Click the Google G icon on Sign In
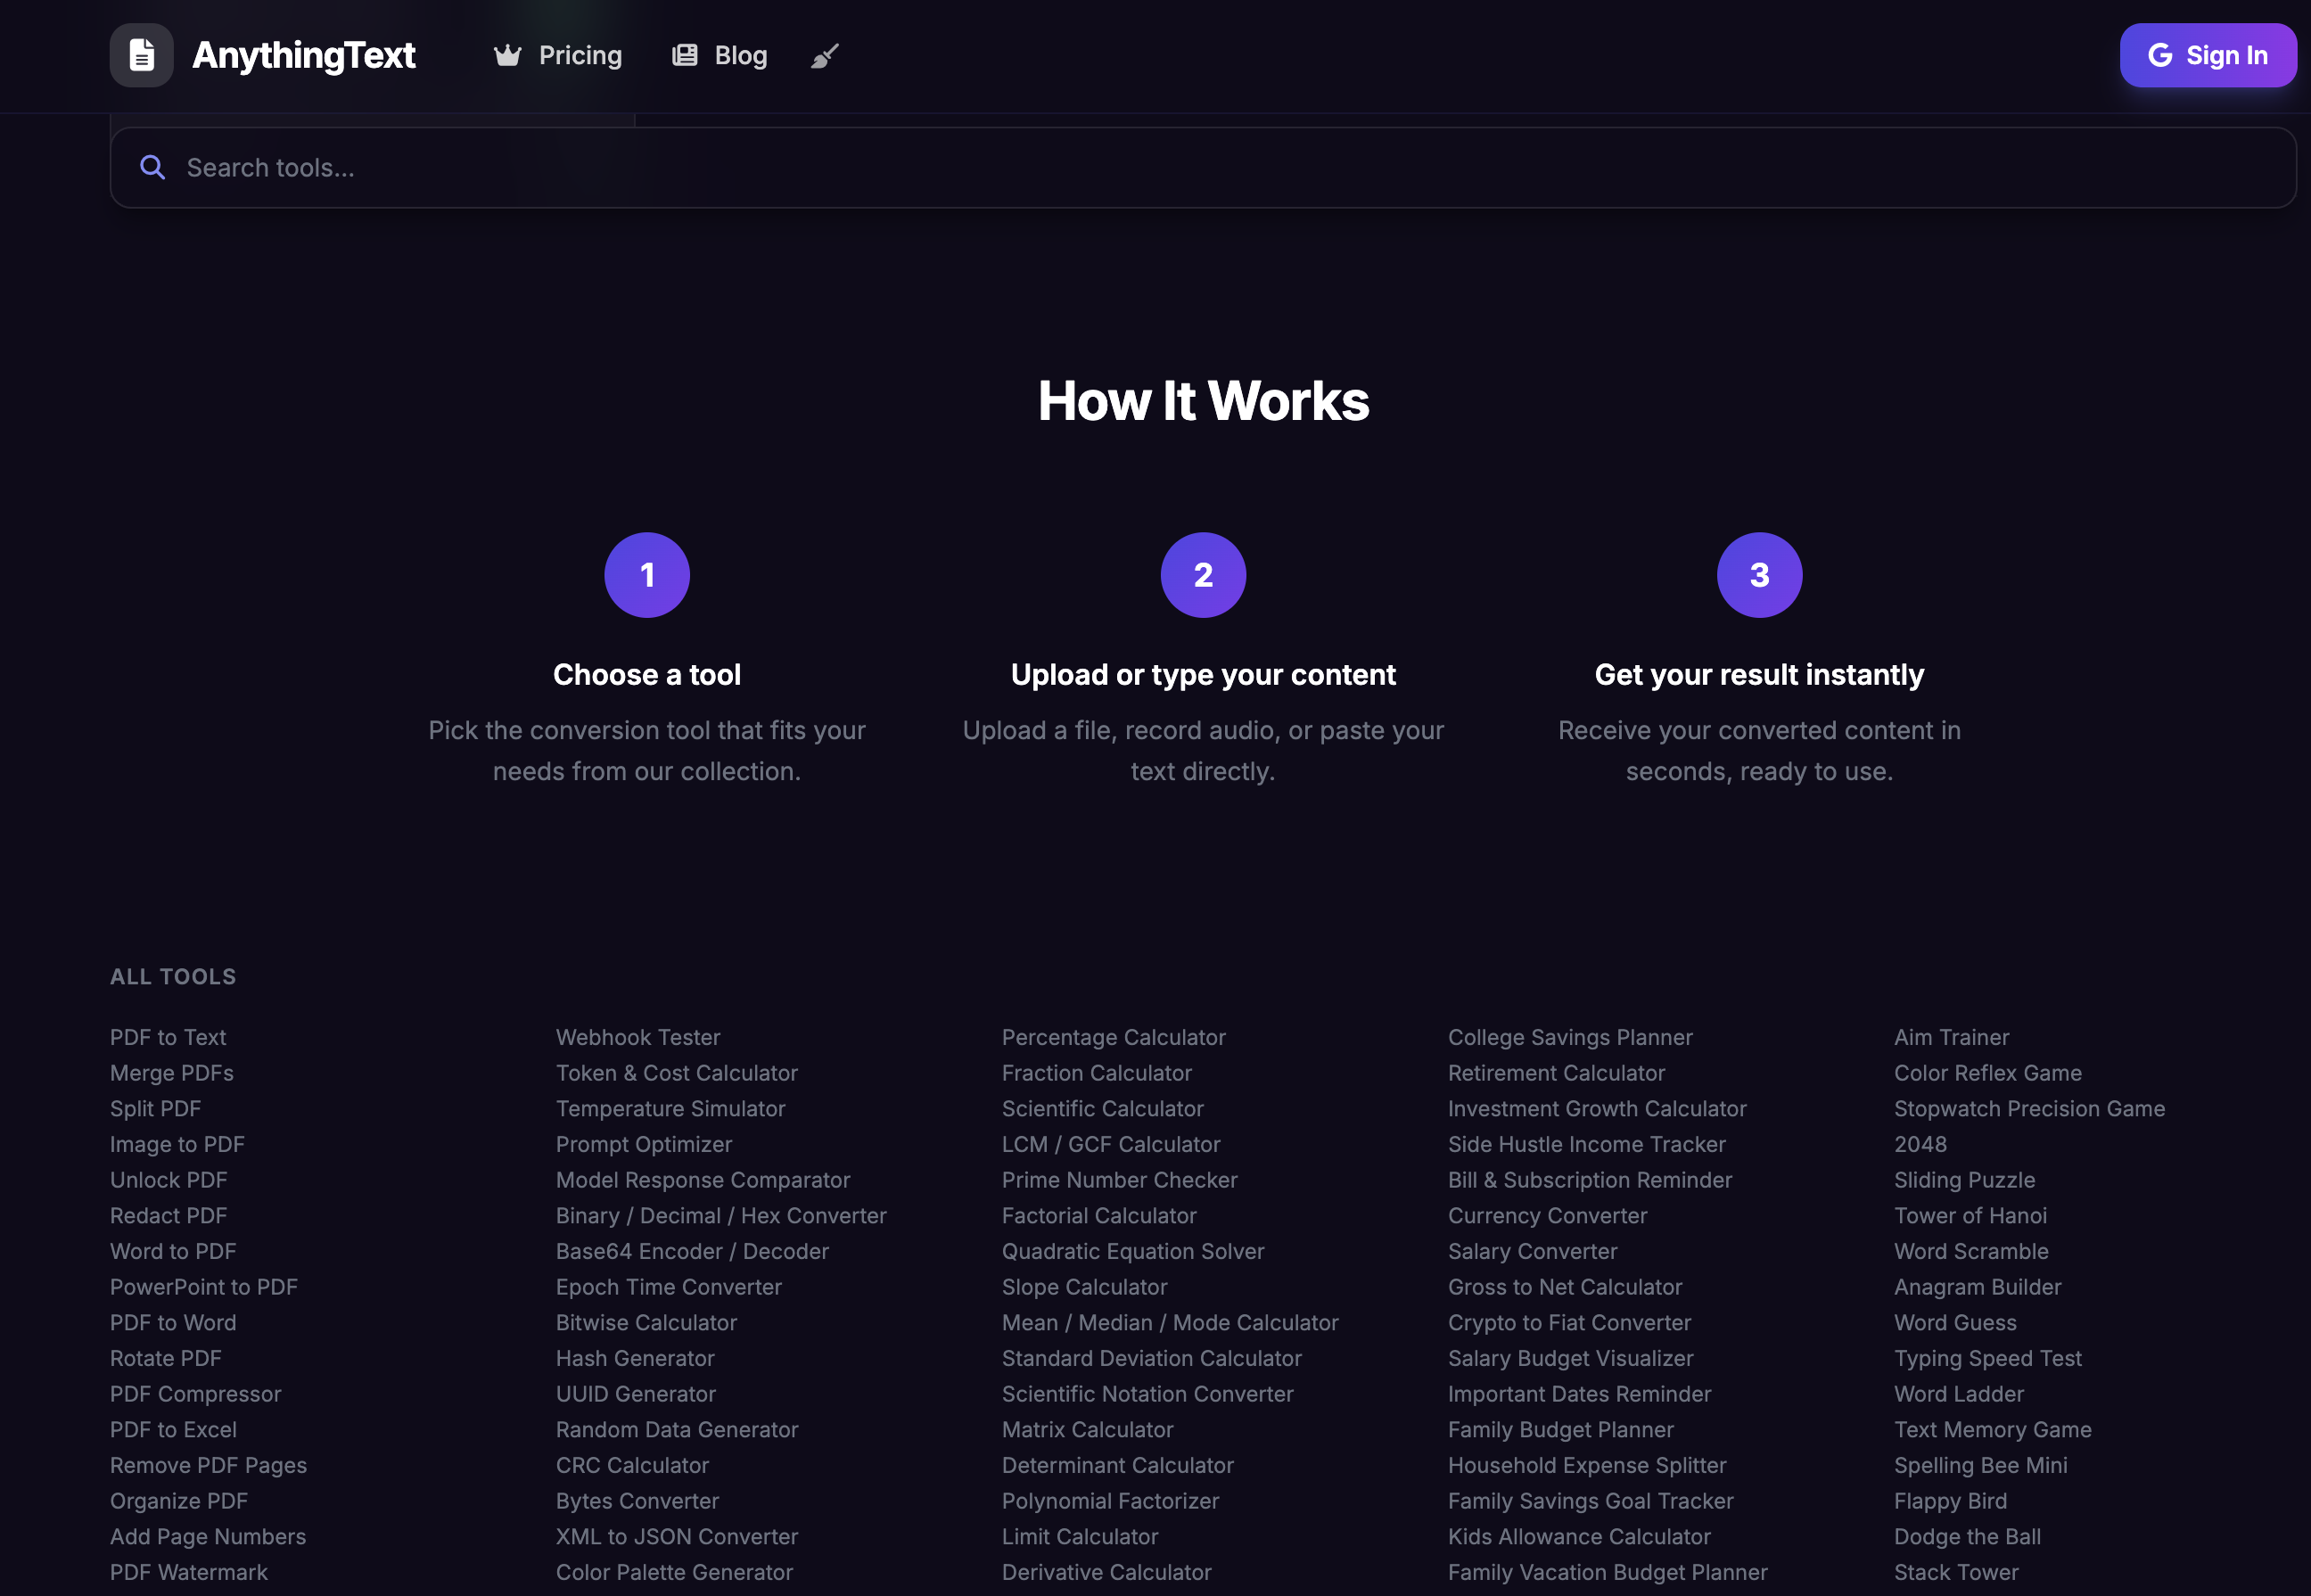This screenshot has height=1596, width=2311. coord(2160,55)
